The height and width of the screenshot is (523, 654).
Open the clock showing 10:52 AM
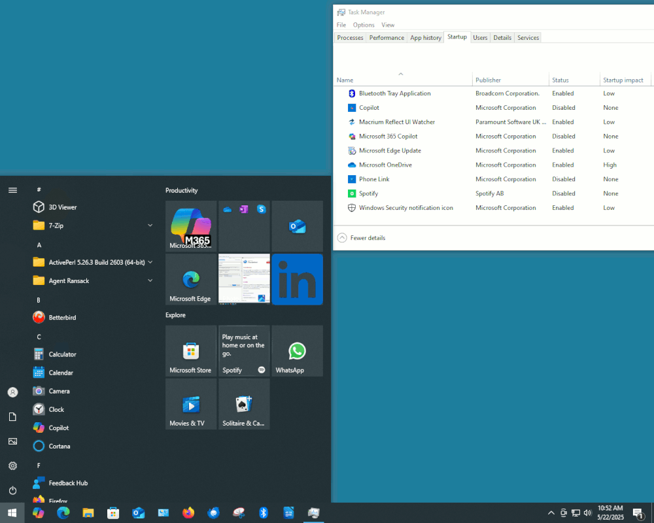tap(610, 513)
